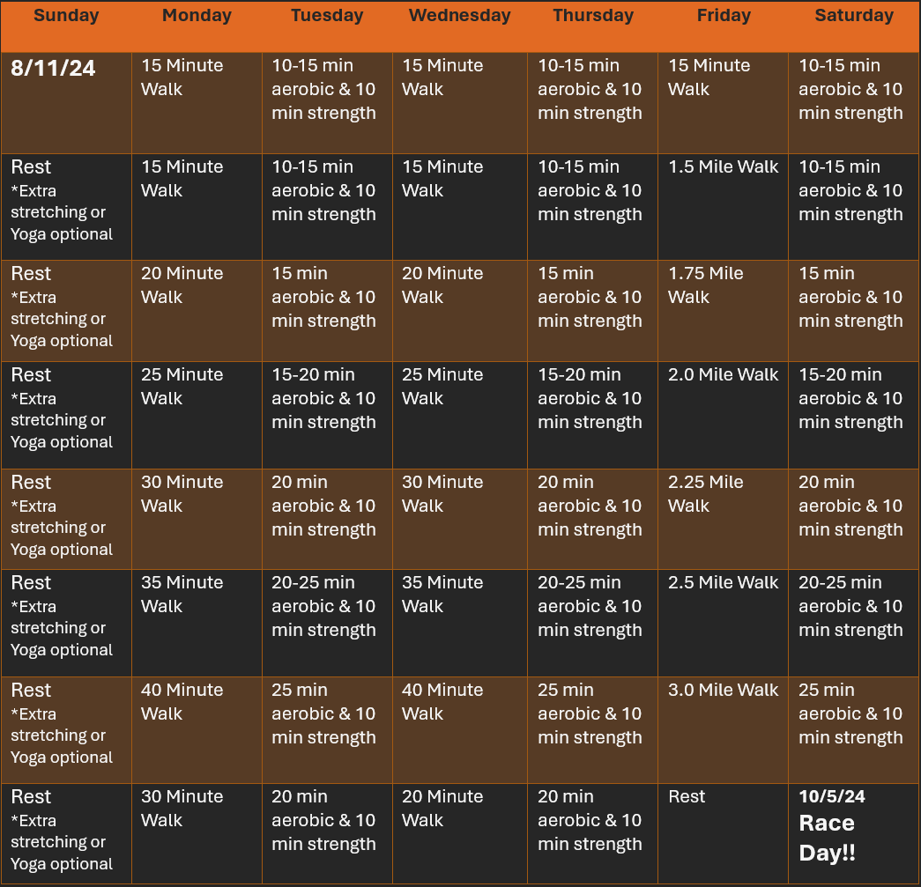
Task: Select Sunday's Rest cell in 3.0 Mile row
Action: point(66,730)
